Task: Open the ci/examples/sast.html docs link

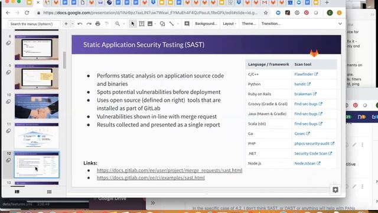Action: 151,178
